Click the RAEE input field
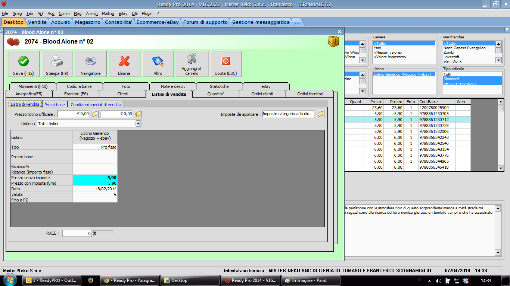 pos(77,233)
